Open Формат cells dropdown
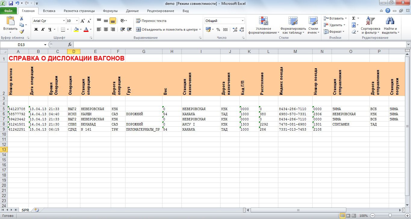The width and height of the screenshot is (411, 219). click(334, 32)
